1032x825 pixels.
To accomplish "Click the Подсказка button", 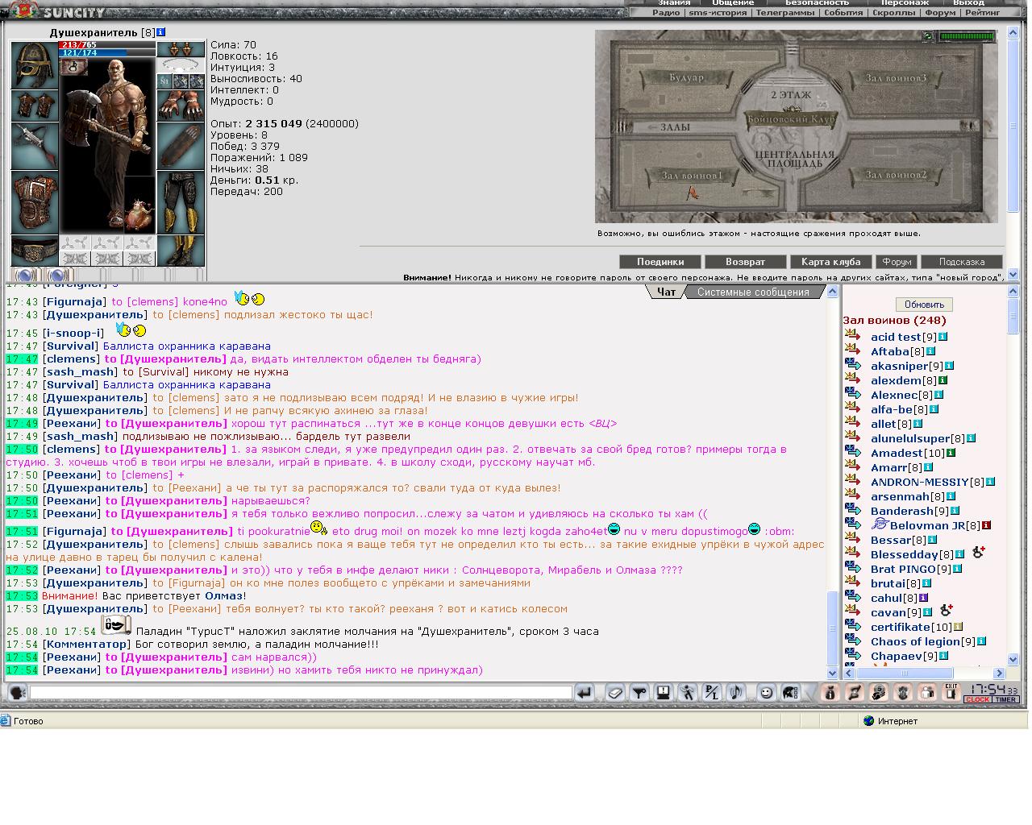I will tap(962, 262).
